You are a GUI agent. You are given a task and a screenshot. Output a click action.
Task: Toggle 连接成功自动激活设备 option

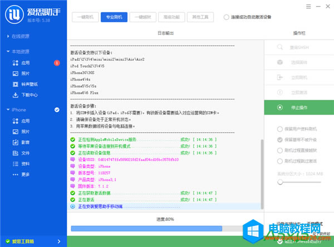[226, 17]
